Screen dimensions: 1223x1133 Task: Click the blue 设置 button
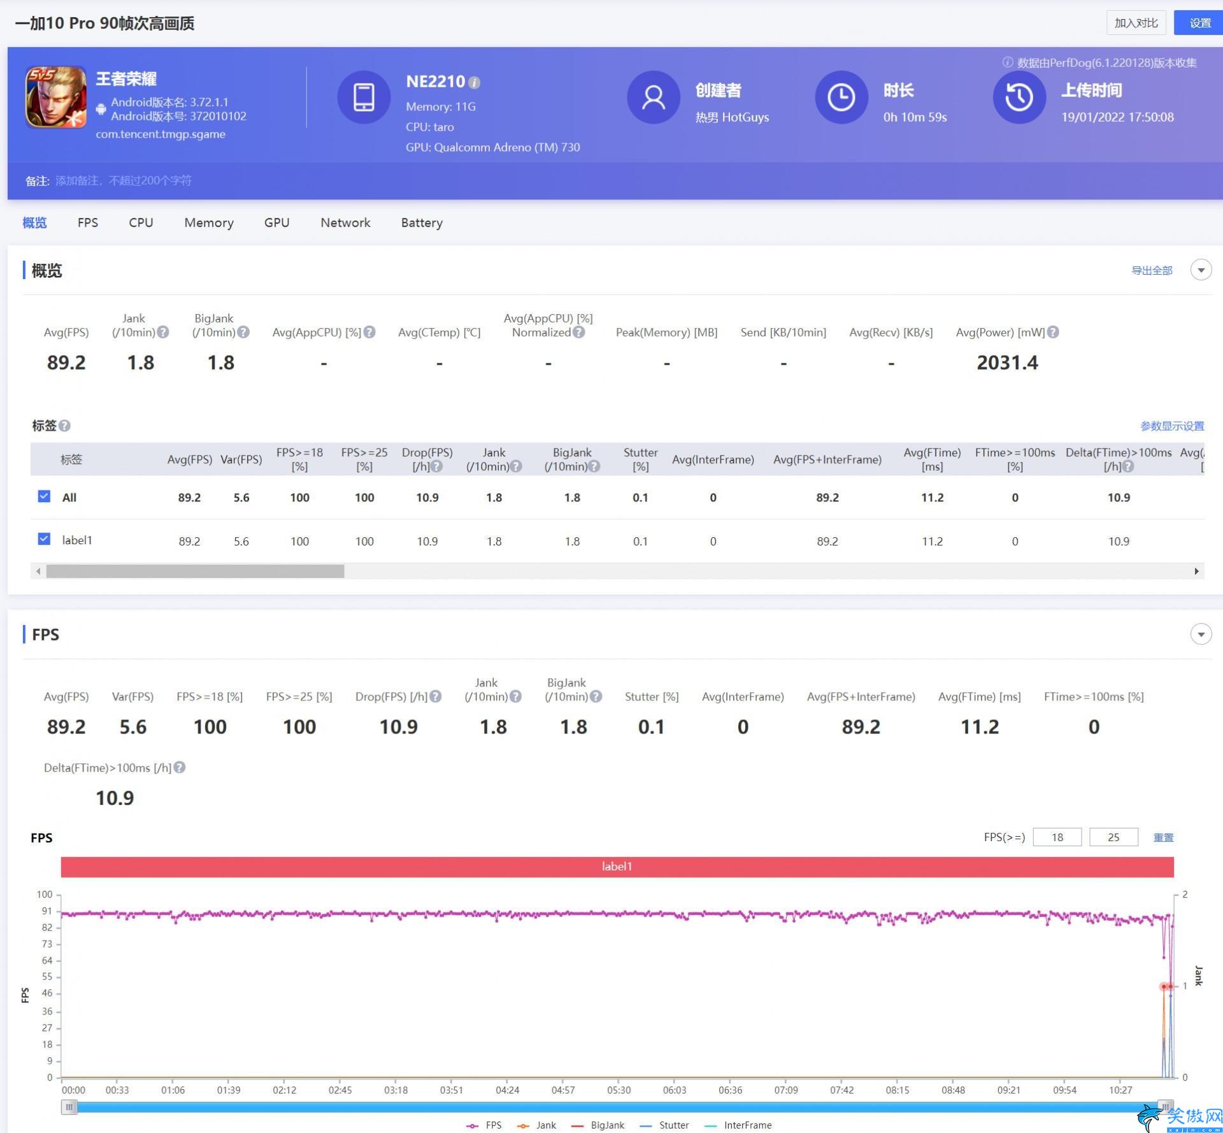1199,23
